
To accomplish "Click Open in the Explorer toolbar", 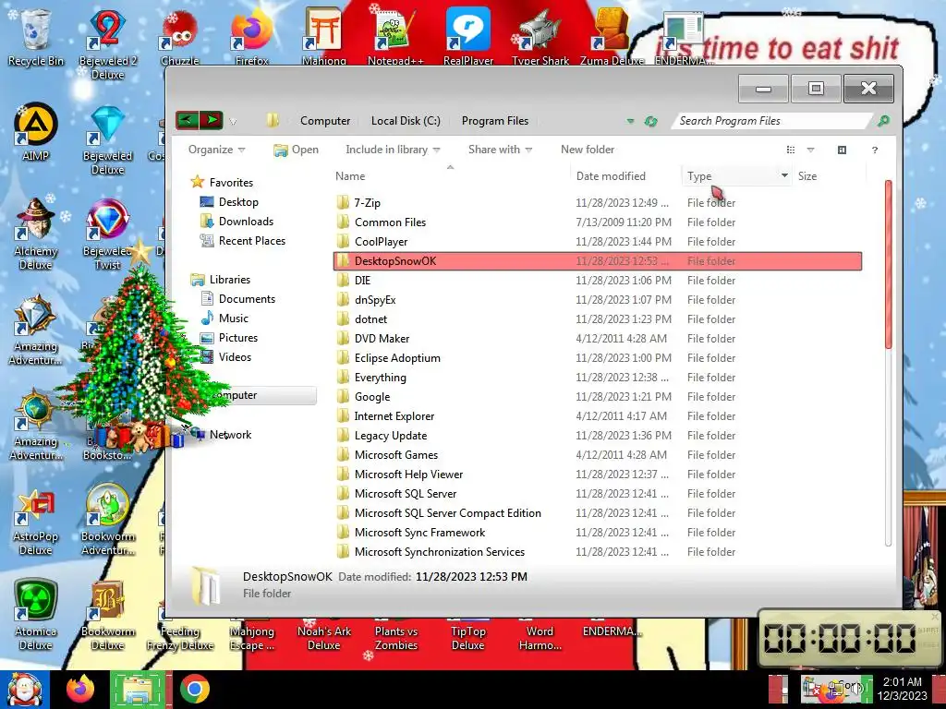I will tap(296, 150).
